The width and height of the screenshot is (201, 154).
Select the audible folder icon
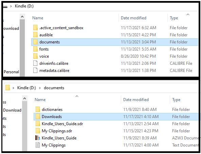35,35
